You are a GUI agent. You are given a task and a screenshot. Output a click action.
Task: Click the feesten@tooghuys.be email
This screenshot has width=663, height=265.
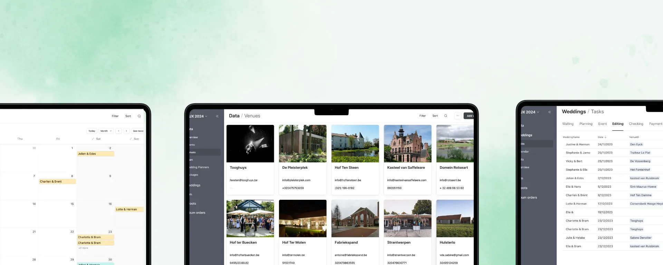pyautogui.click(x=243, y=180)
